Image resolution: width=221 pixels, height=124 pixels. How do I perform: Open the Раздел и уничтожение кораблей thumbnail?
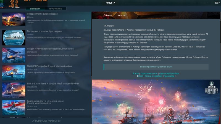14,55
